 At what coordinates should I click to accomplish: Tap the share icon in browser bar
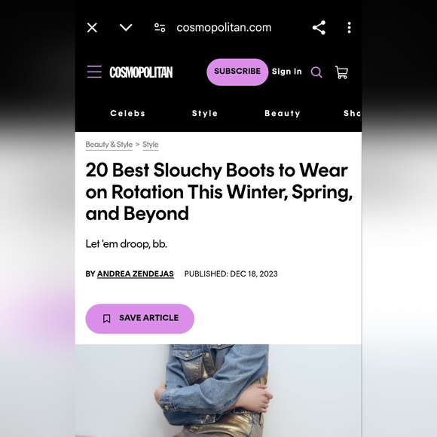[319, 28]
